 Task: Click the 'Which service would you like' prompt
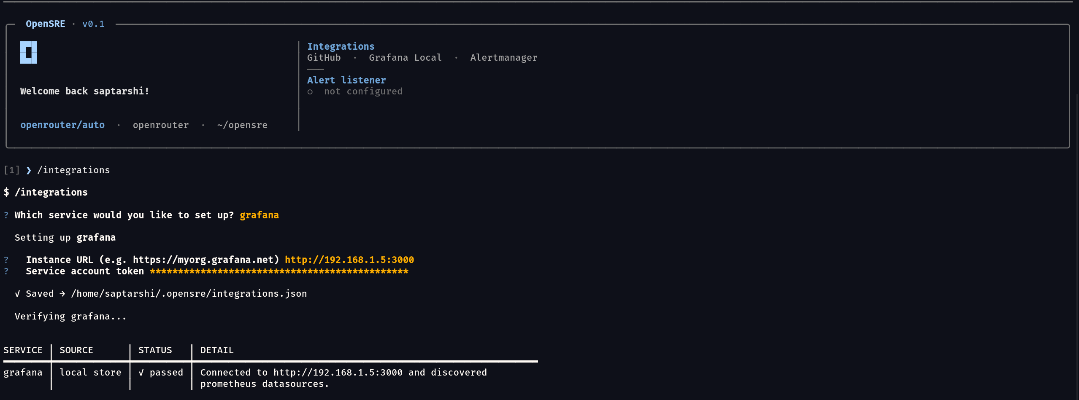124,215
